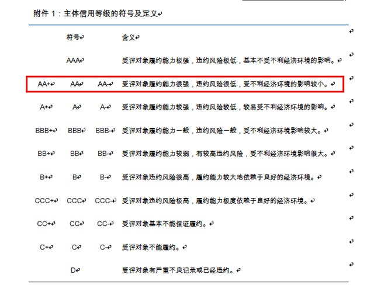374x285 pixels.
Task: Select the 'CC-' rating cell
Action: (103, 224)
